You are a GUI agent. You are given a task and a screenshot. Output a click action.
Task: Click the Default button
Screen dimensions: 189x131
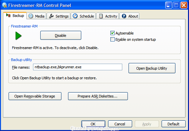point(173,124)
